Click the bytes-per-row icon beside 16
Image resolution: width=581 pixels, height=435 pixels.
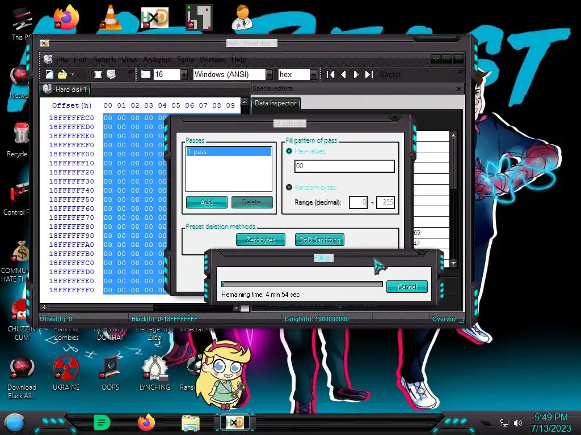tap(146, 74)
